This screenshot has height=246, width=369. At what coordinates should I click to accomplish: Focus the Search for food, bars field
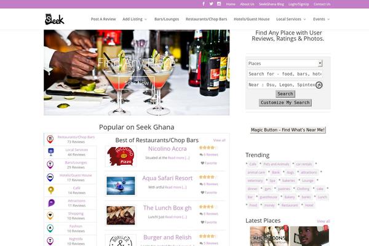(x=285, y=74)
